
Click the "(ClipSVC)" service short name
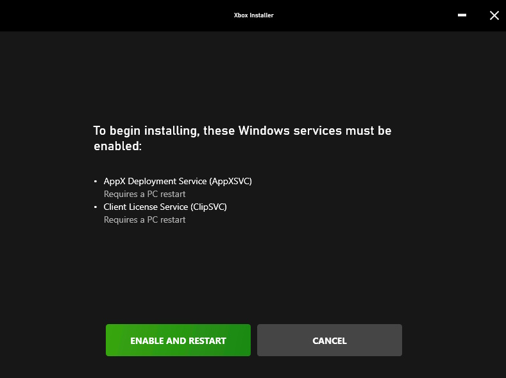click(208, 207)
